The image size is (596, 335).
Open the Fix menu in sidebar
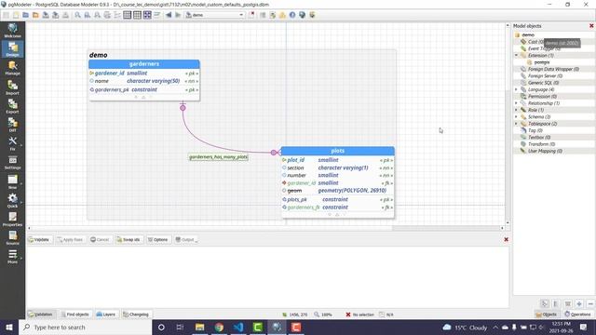tap(12, 143)
